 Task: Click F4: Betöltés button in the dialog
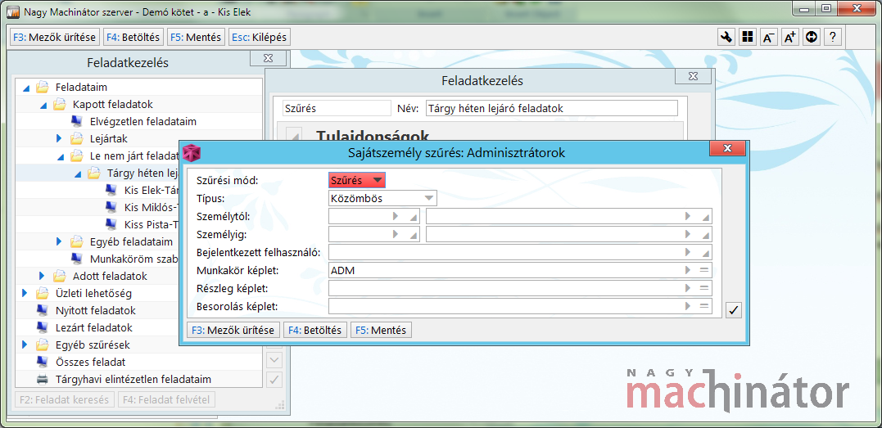(314, 330)
